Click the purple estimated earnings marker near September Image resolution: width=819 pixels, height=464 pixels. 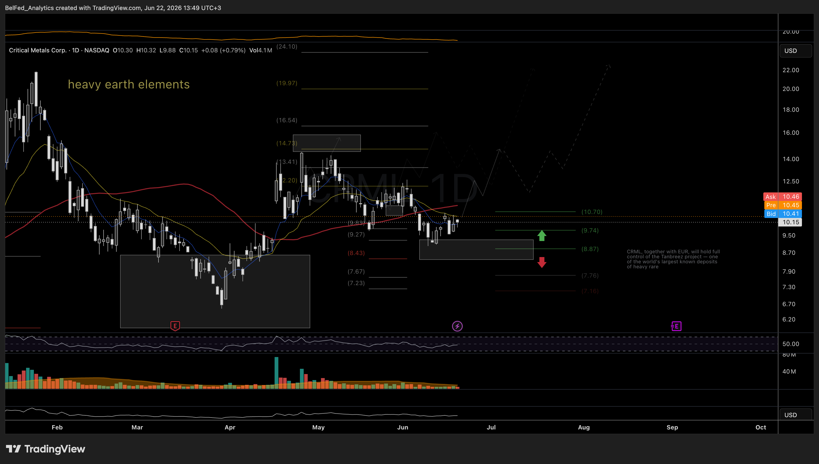pos(676,326)
